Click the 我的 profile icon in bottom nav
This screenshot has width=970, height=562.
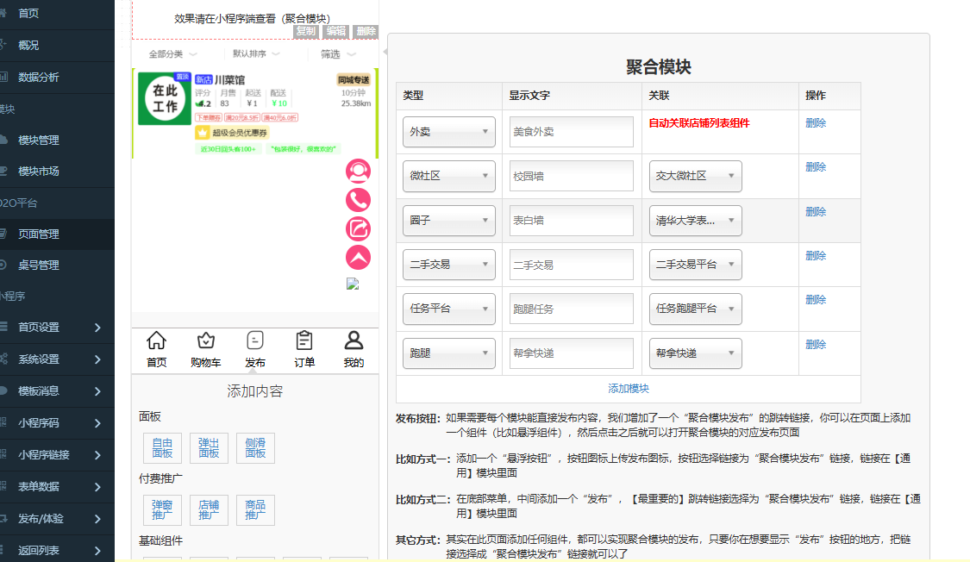click(353, 342)
